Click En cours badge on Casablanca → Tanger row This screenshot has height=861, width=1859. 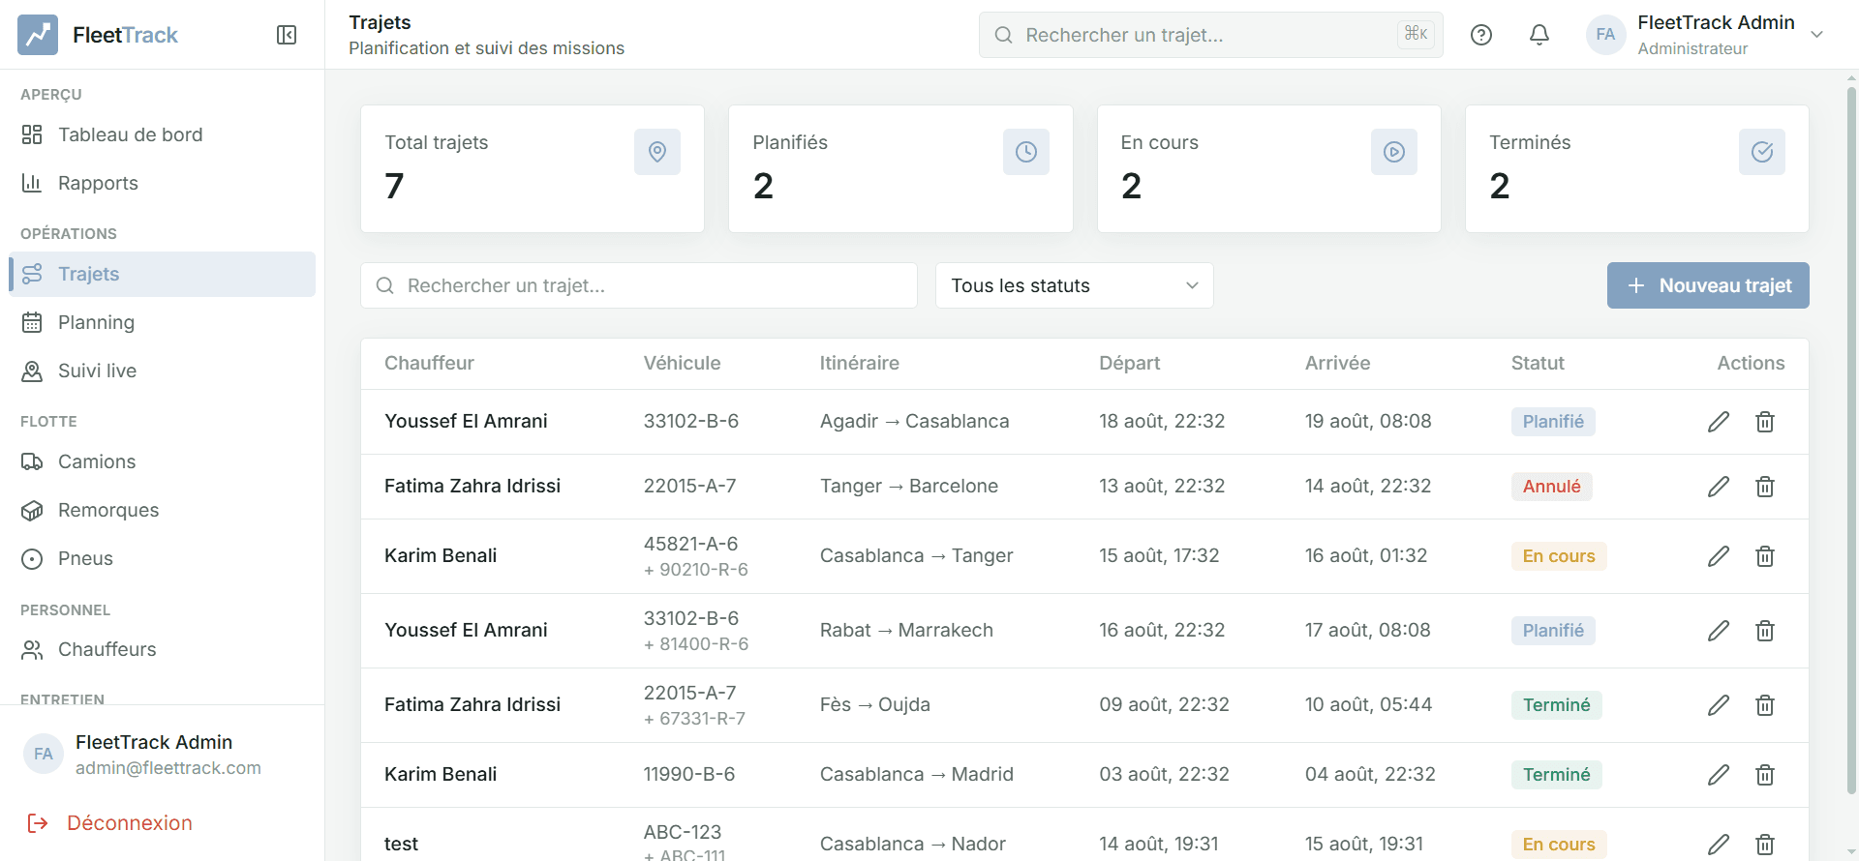pos(1558,556)
